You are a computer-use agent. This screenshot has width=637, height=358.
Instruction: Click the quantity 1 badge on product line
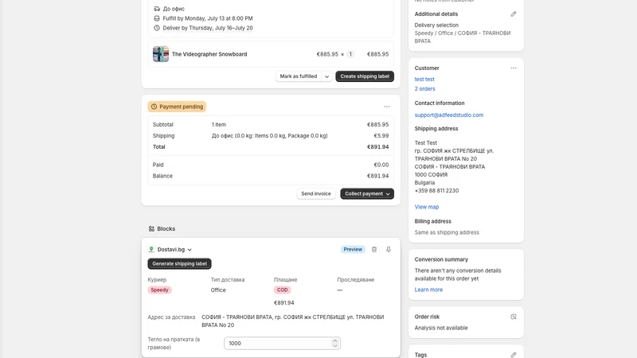350,54
